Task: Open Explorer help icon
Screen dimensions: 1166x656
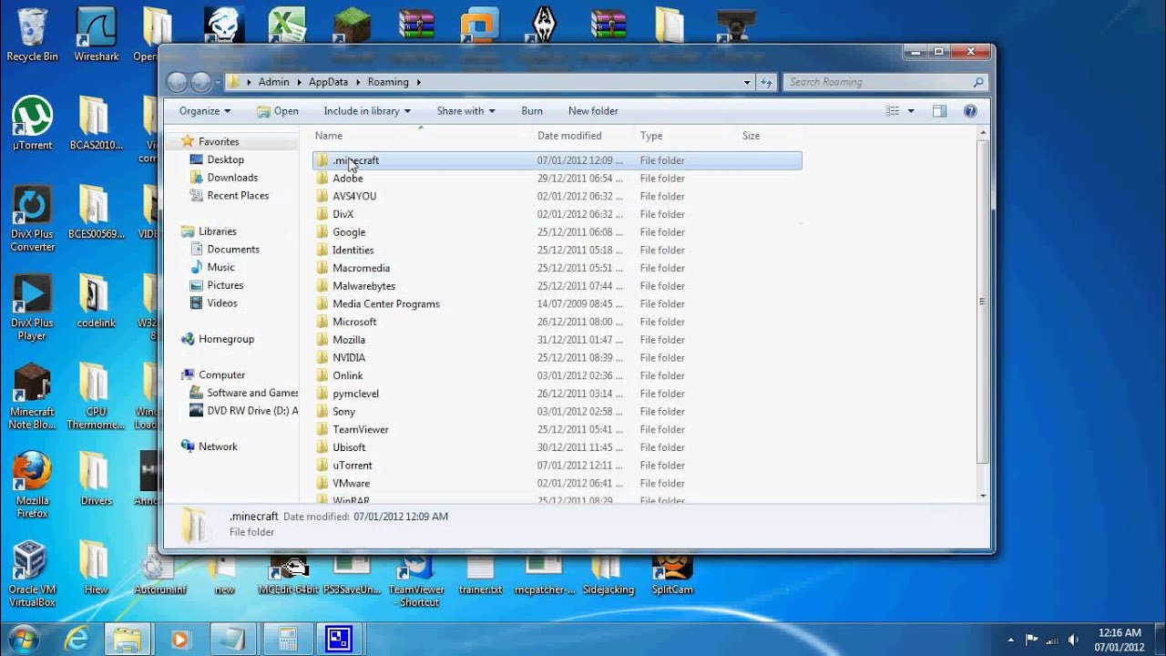Action: (970, 111)
